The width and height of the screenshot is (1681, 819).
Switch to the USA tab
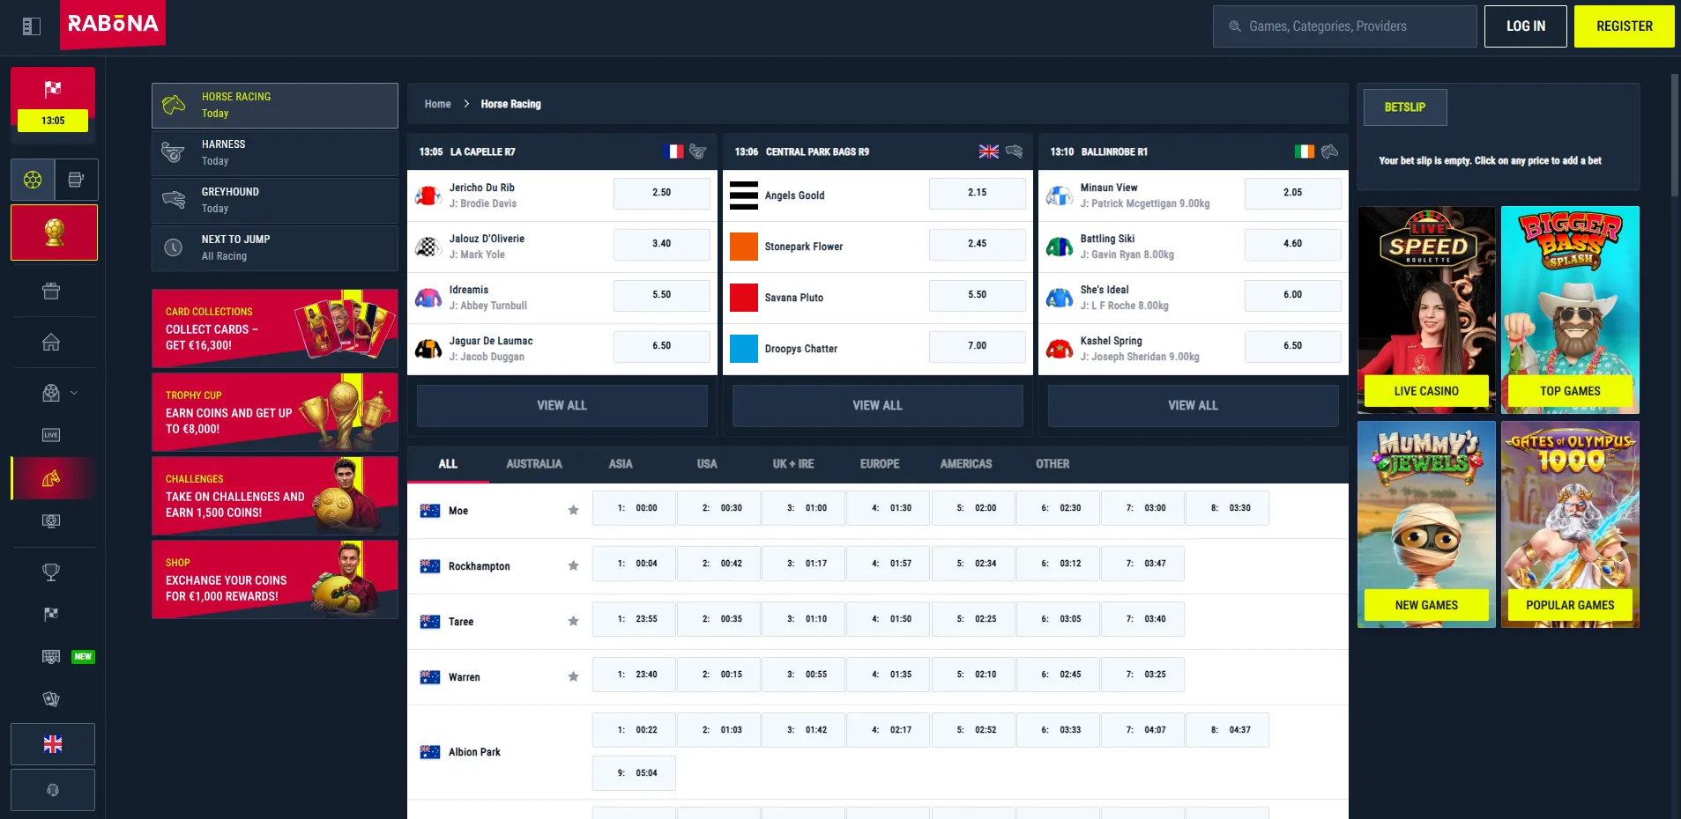707,464
